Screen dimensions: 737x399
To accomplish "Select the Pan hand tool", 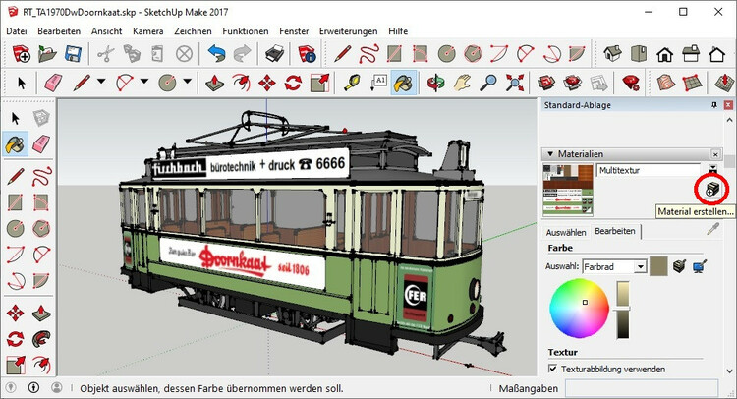I will (x=462, y=83).
